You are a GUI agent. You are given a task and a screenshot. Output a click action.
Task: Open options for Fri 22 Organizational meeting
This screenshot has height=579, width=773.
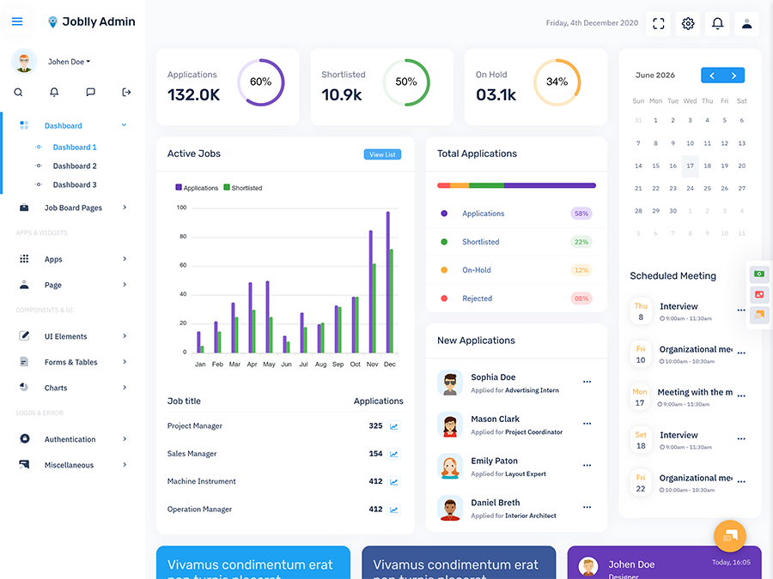741,481
